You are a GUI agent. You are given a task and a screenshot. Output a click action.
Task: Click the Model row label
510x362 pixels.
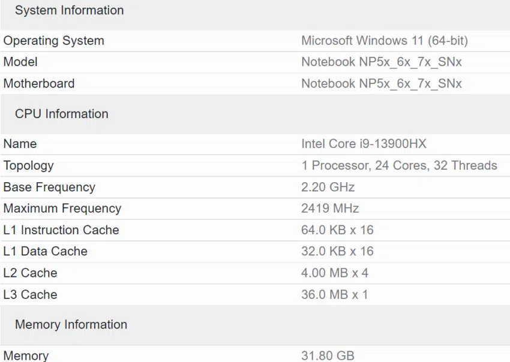point(20,62)
